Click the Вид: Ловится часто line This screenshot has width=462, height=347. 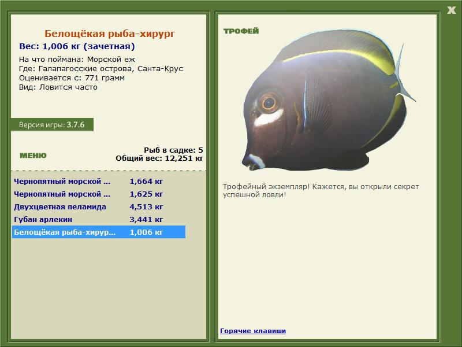58,87
